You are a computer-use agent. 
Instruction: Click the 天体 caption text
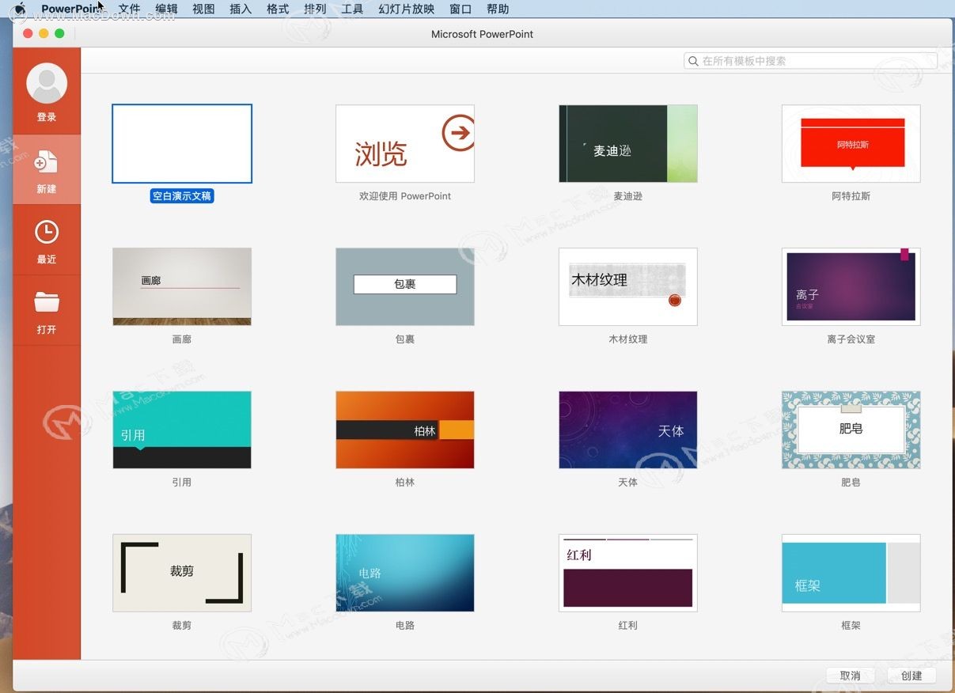pyautogui.click(x=628, y=482)
